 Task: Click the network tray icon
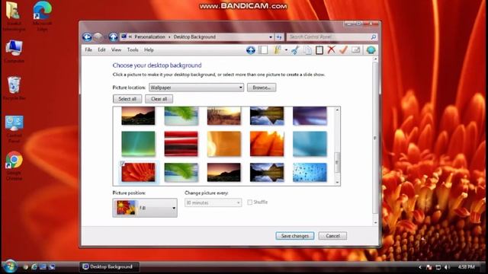click(438, 267)
